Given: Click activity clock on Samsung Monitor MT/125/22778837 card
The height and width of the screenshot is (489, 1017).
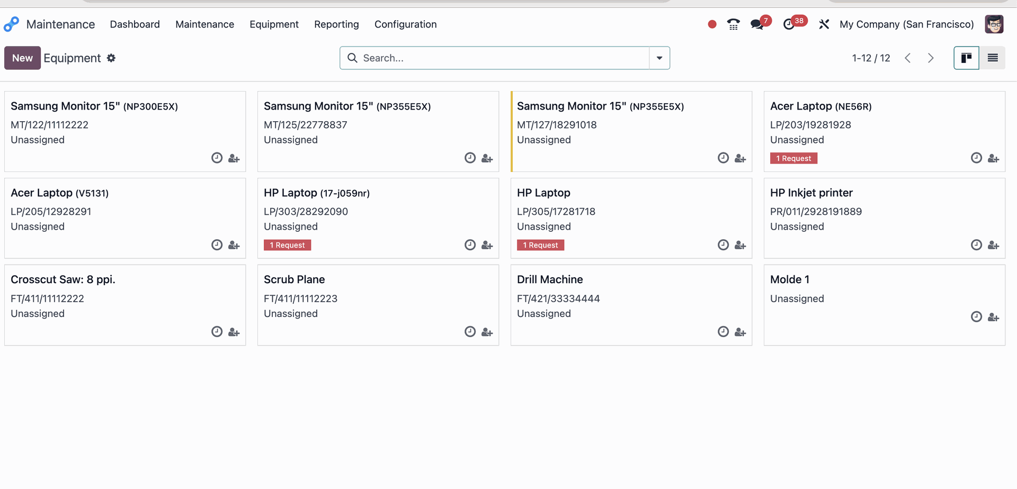Looking at the screenshot, I should pos(470,158).
